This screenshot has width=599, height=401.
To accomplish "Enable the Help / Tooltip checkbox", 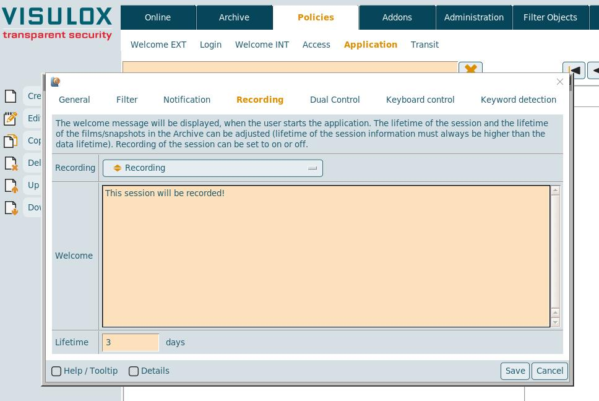I will [56, 371].
